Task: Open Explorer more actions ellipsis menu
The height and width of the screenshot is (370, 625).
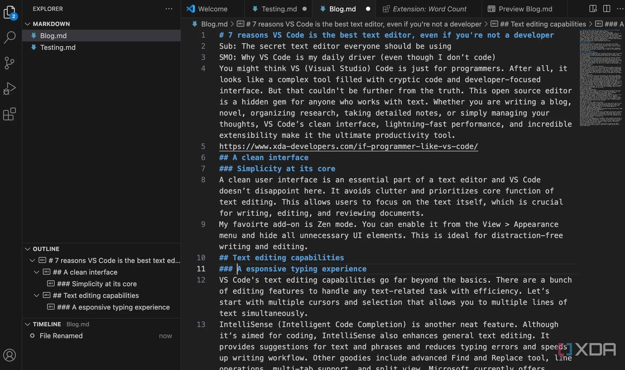Action: (x=169, y=9)
